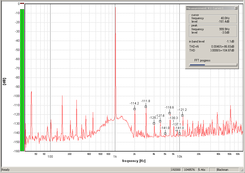The height and width of the screenshot is (173, 245).
Task: Click the -129.7 harmonic marker square
Action: [154, 123]
